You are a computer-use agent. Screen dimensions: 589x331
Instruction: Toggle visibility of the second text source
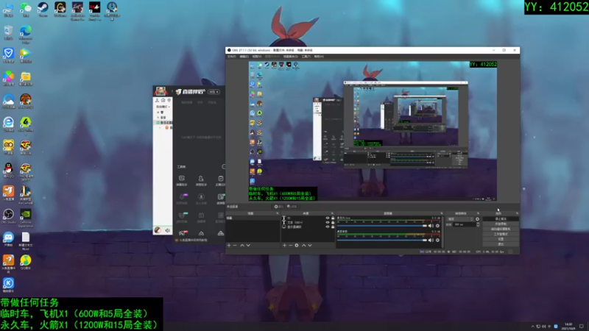[328, 223]
